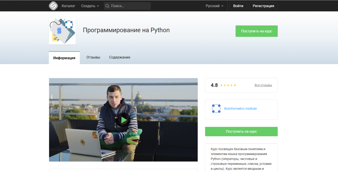Switch to the Отзывы tab
Viewport: 338px width, 172px height.
click(x=93, y=57)
